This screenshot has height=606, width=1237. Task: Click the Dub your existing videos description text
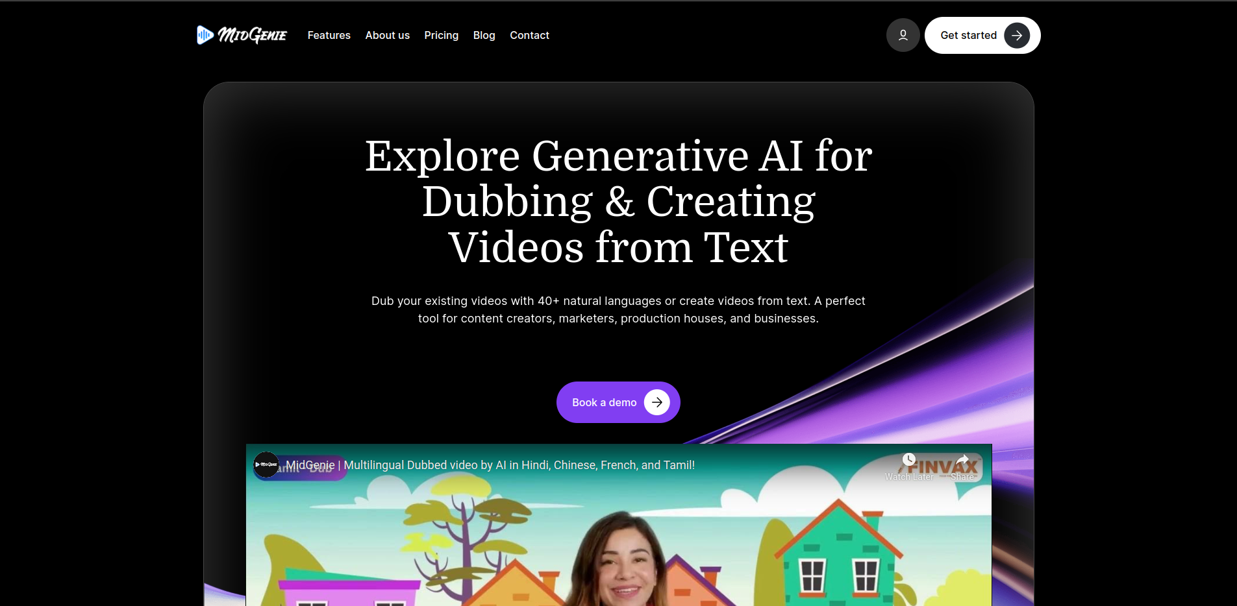click(x=618, y=309)
